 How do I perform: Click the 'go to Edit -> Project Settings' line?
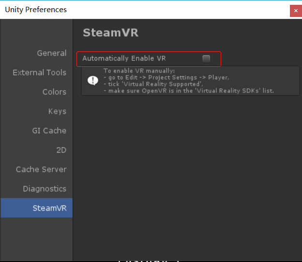(166, 77)
